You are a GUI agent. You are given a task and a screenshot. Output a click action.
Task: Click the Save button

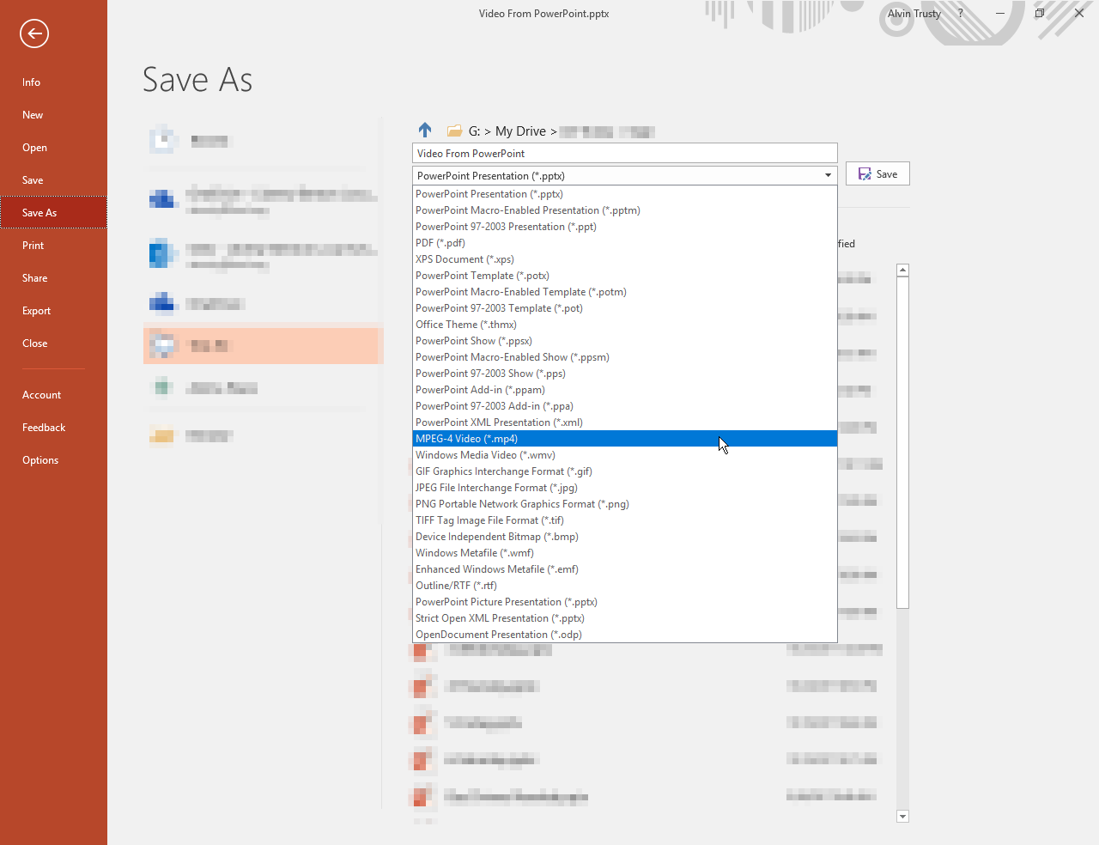point(877,173)
